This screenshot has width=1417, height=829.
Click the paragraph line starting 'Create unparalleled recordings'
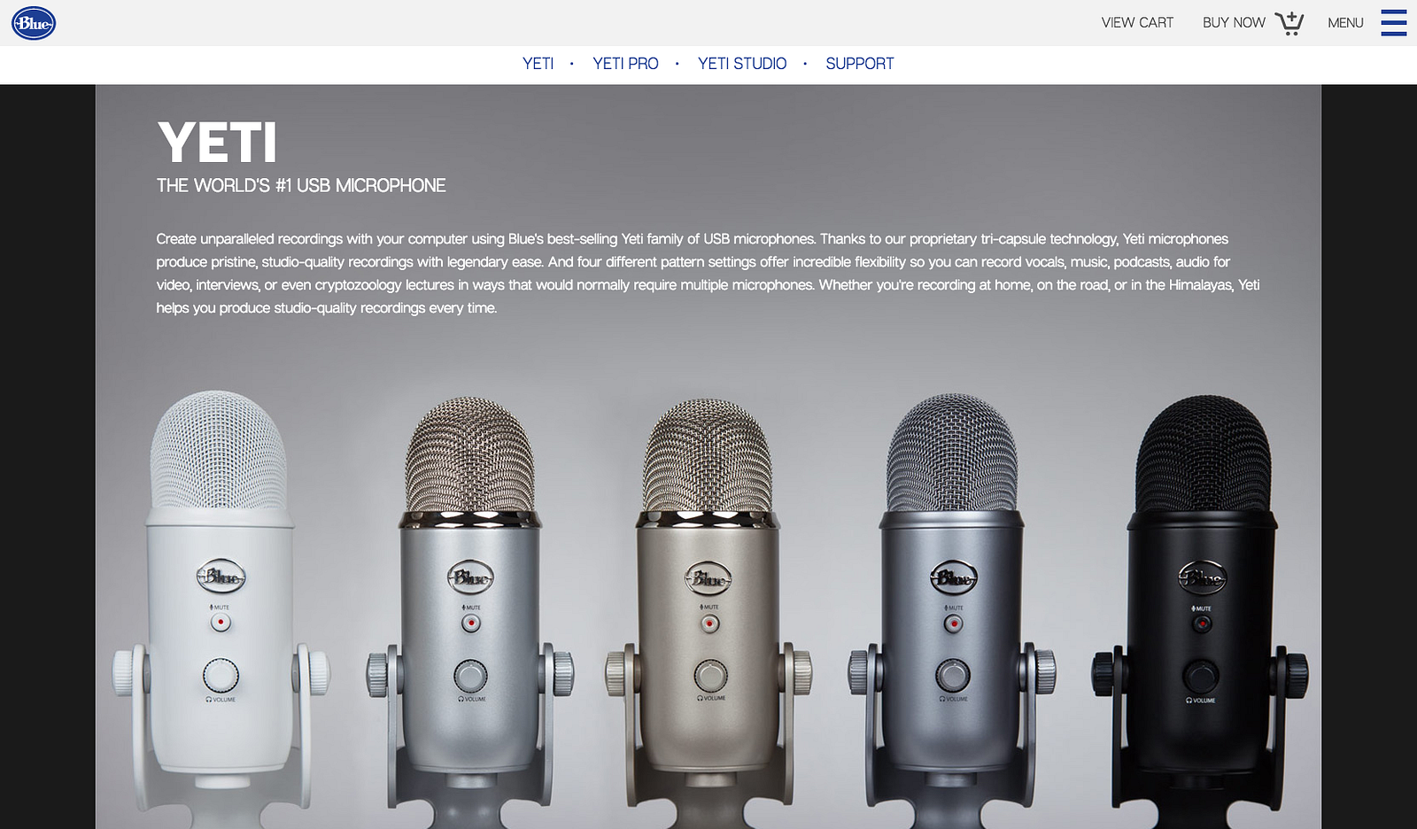(693, 239)
